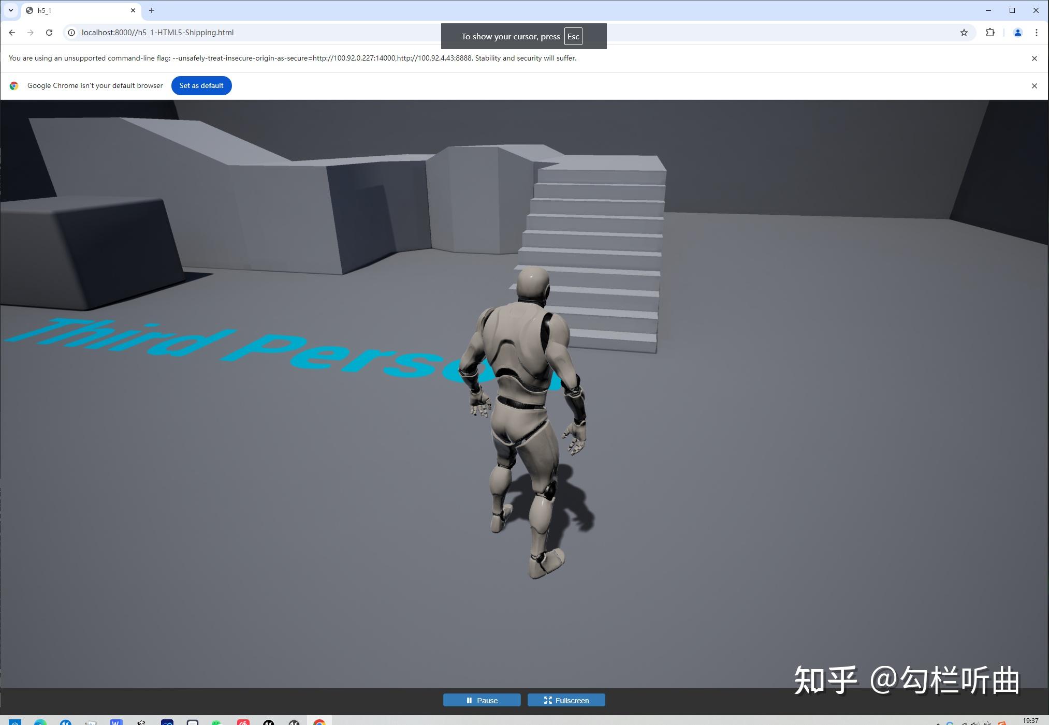Open Unreal Engine from the taskbar
The height and width of the screenshot is (725, 1049).
(269, 721)
